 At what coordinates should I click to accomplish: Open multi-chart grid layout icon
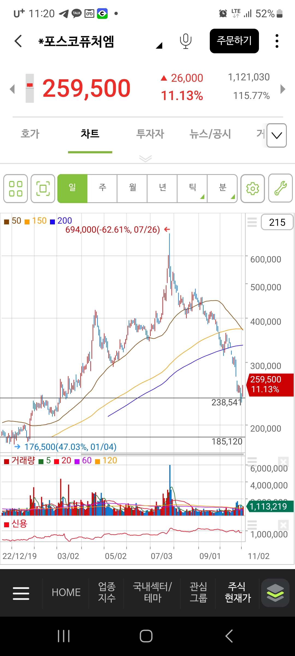tap(16, 189)
